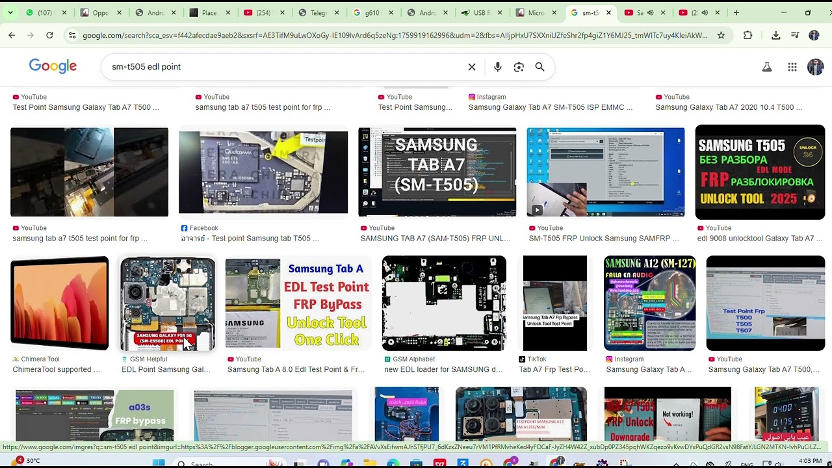Open the GSM Helpful EDL point thumbnail
The width and height of the screenshot is (832, 468).
(168, 303)
